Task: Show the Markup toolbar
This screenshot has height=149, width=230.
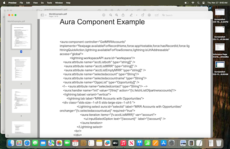Action: (x=149, y=15)
